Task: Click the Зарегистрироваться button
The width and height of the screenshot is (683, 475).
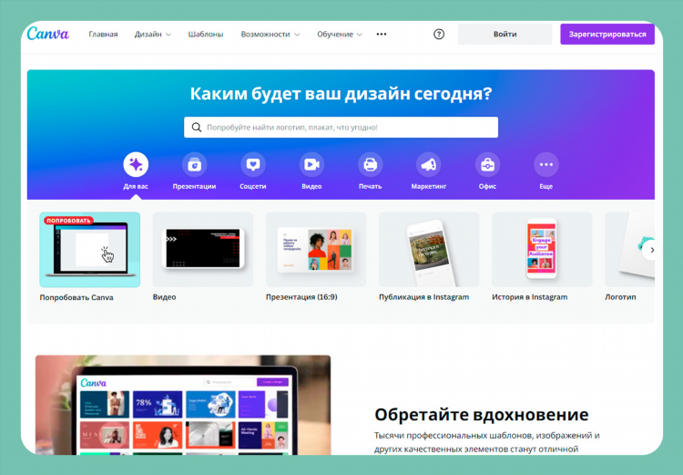Action: (607, 34)
